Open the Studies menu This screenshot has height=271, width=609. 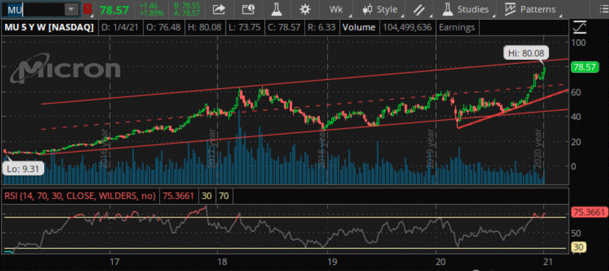pyautogui.click(x=465, y=9)
